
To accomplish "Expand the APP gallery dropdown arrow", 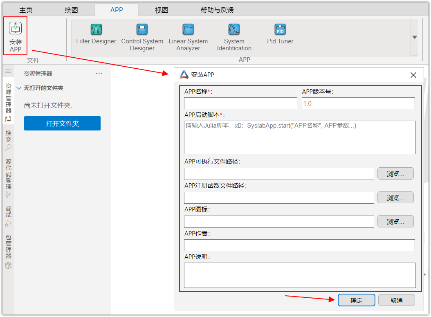I will click(x=415, y=37).
